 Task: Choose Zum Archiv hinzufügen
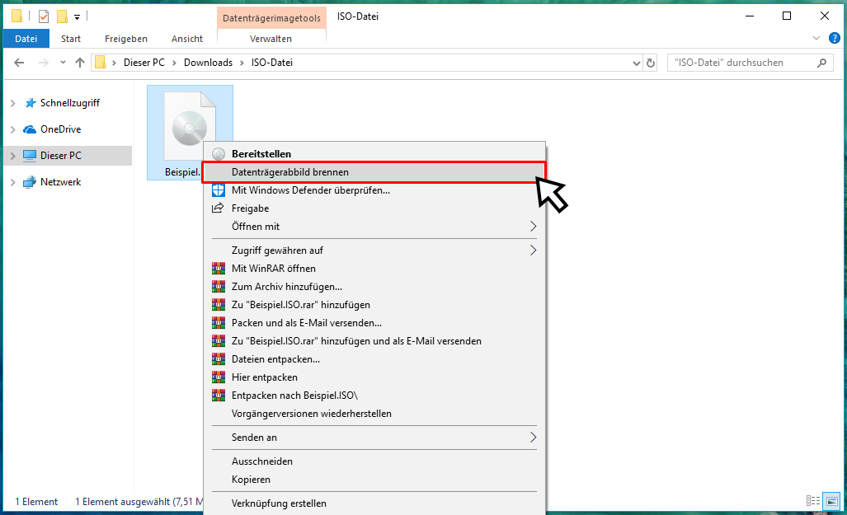click(374, 287)
